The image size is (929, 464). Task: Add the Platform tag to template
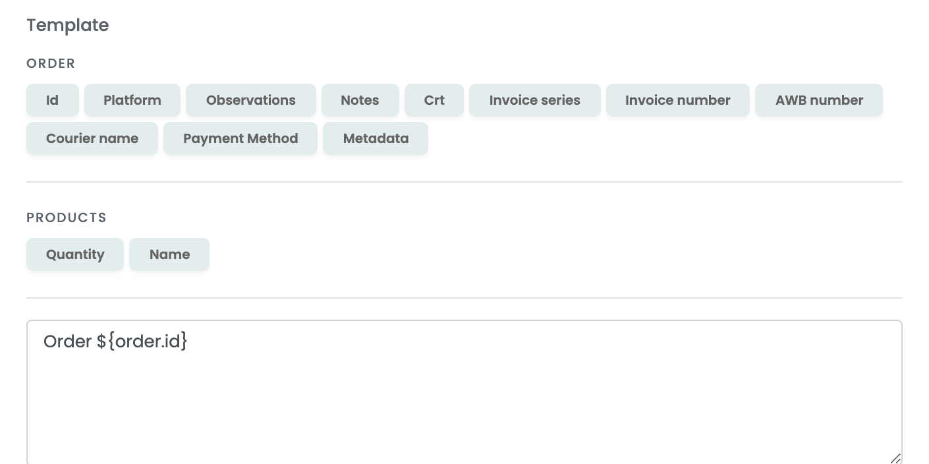132,100
